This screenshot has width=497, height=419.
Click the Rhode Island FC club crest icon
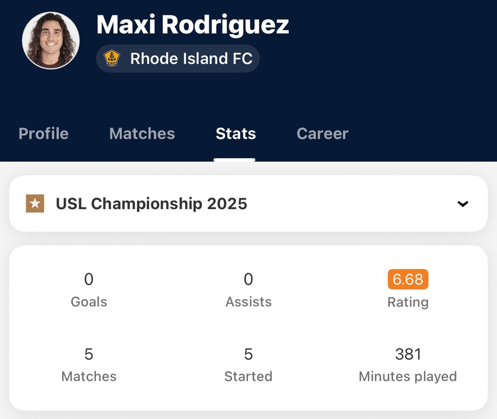coord(112,59)
